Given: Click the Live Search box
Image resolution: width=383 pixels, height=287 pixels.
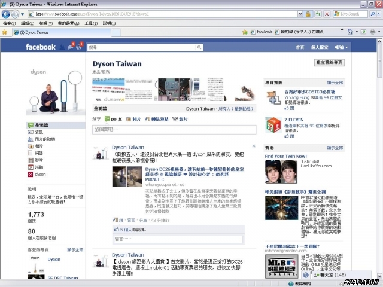Looking at the screenshot, I should 351,14.
